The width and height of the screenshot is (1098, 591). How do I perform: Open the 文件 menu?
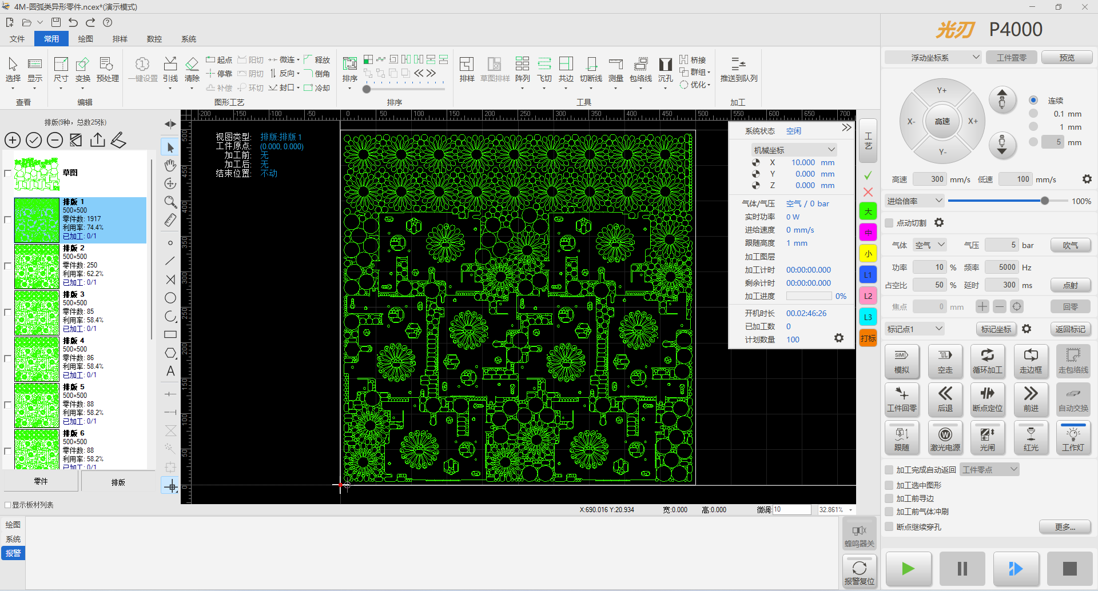pos(17,39)
